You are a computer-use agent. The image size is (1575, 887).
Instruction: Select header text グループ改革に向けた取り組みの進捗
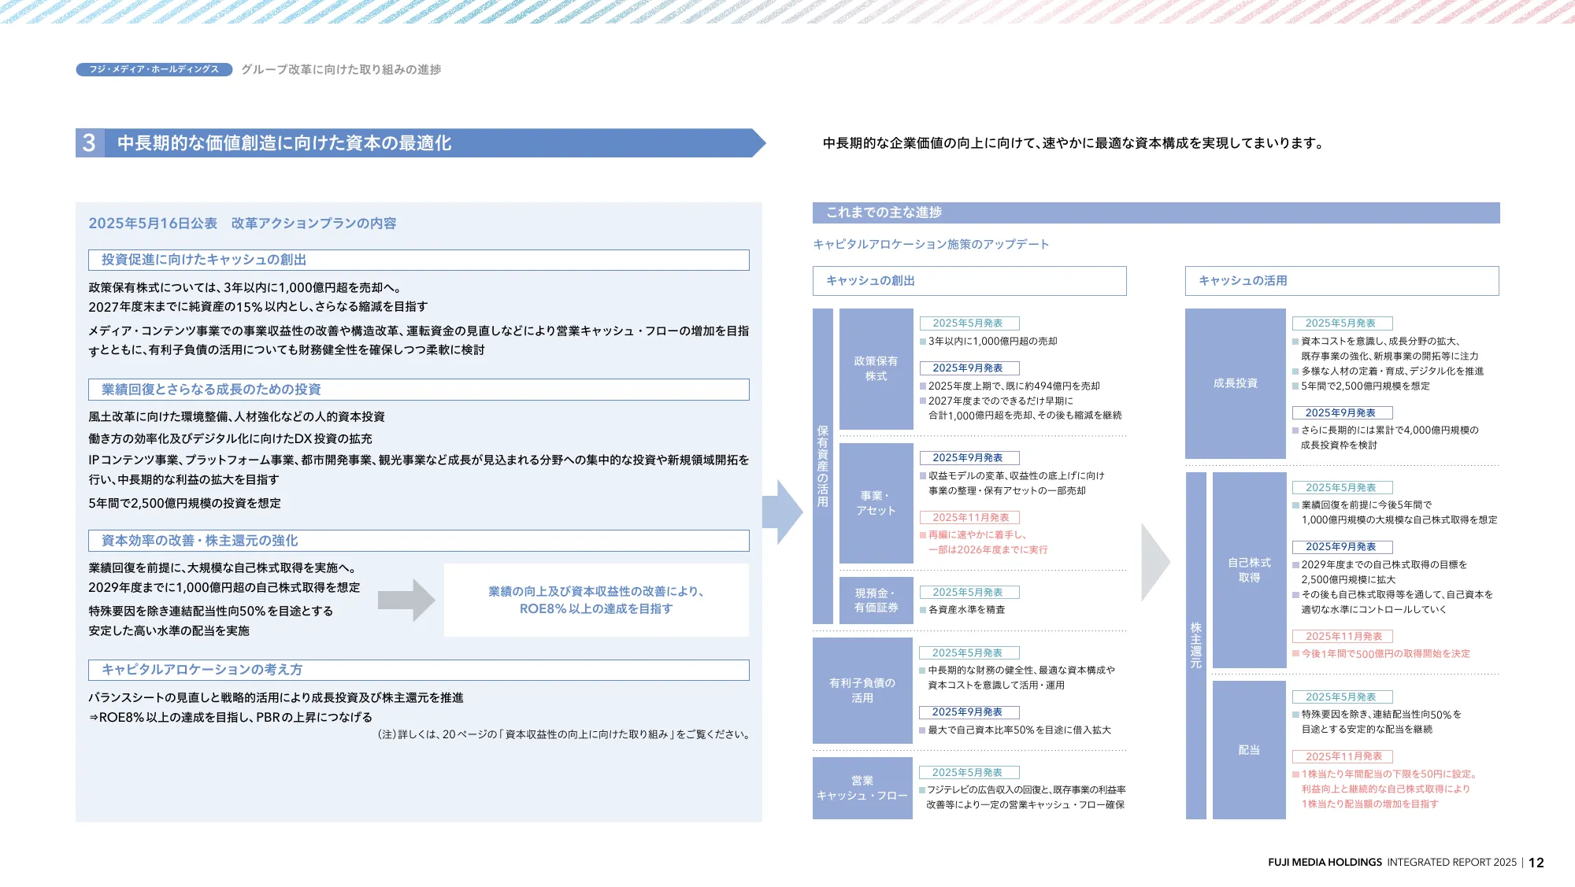click(x=341, y=69)
